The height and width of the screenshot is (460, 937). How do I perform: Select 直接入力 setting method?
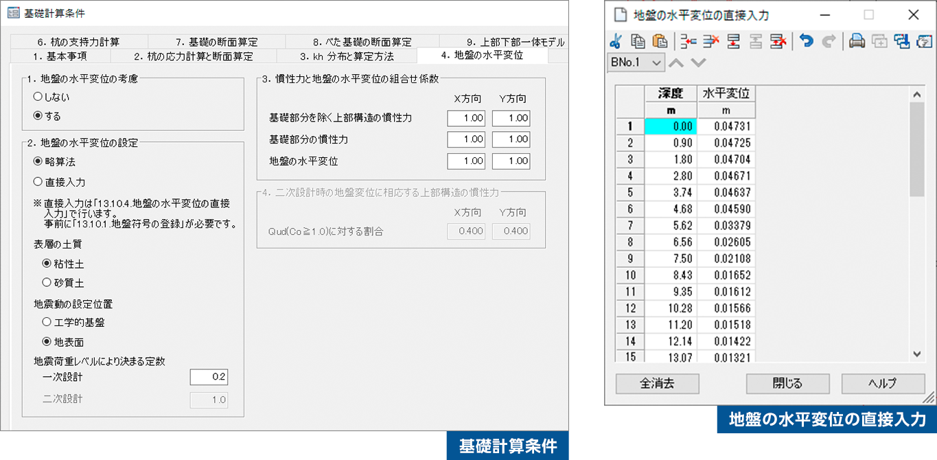(59, 182)
